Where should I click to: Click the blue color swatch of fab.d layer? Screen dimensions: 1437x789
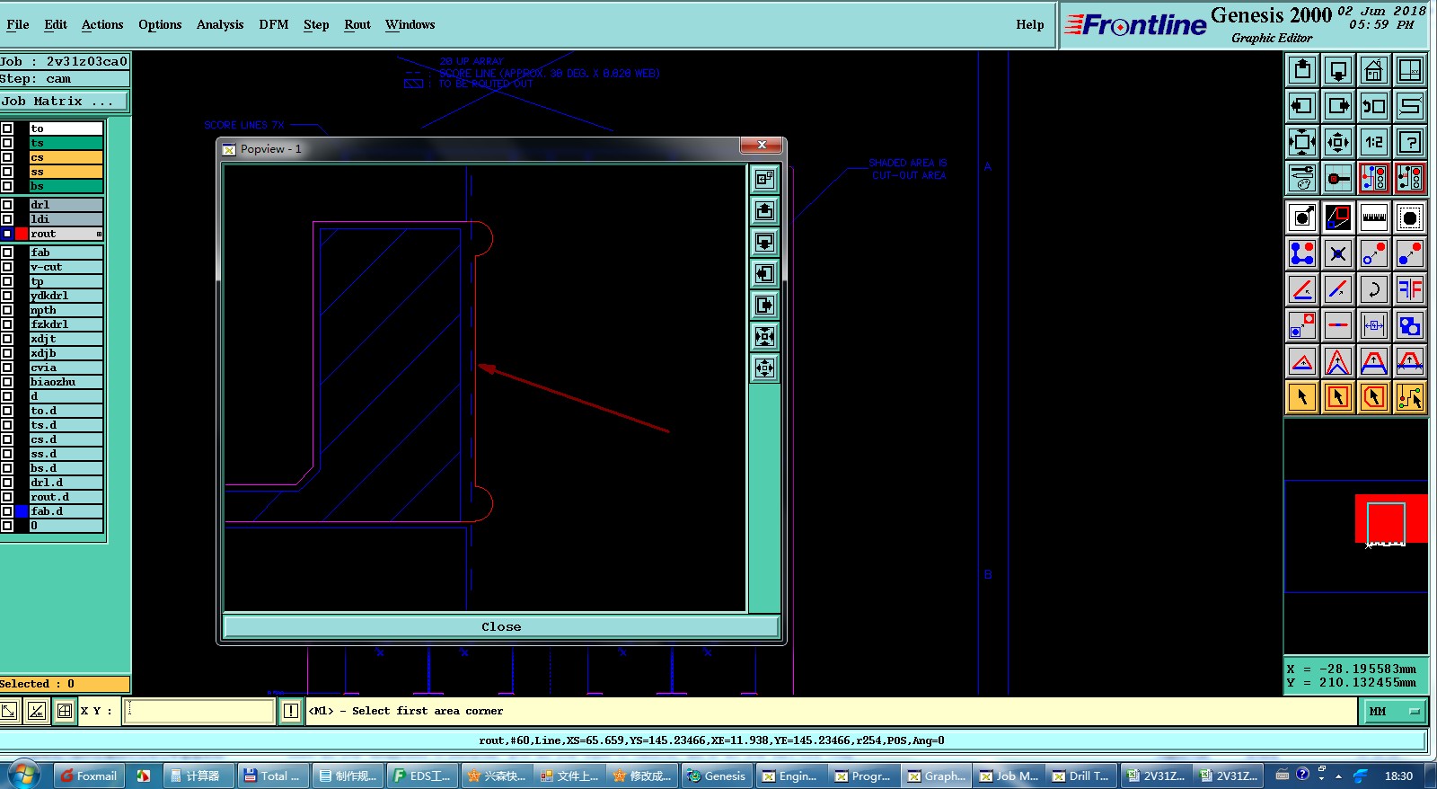(22, 511)
